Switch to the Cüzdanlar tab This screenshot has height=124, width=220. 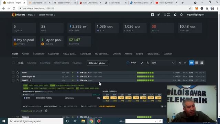pos(54,54)
